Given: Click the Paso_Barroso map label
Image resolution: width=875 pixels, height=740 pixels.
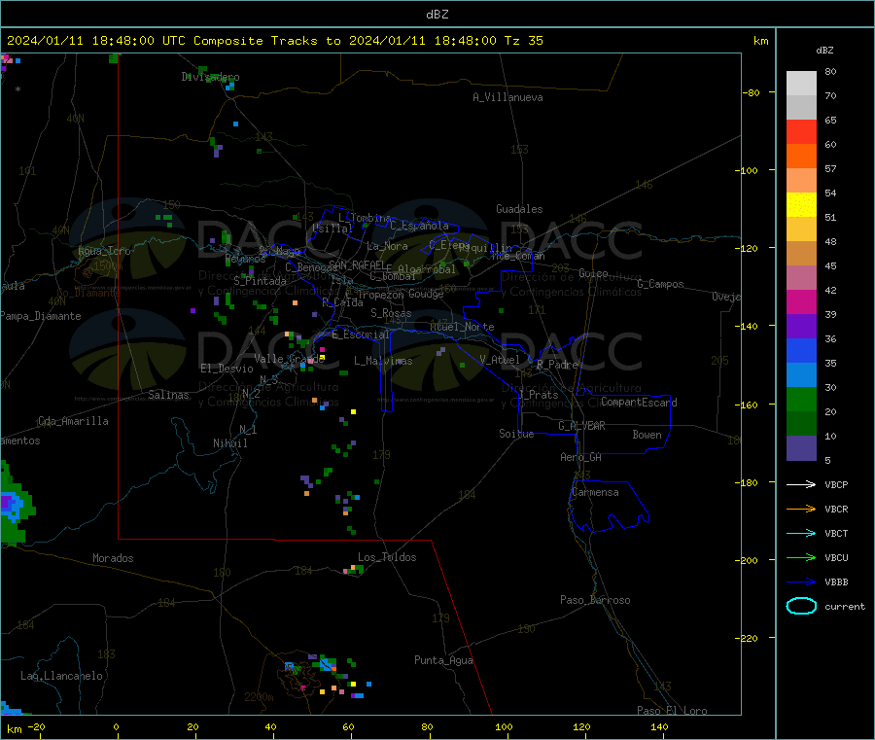Looking at the screenshot, I should click(x=595, y=600).
